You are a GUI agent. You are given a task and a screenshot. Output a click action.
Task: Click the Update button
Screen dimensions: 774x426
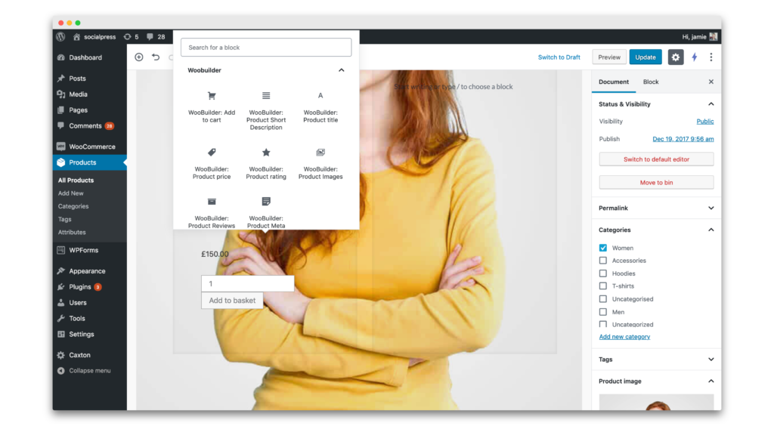coord(646,57)
